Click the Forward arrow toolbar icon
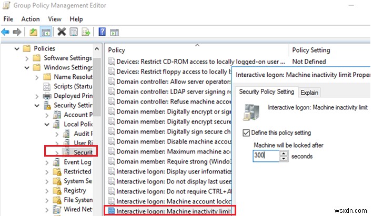 click(17, 32)
